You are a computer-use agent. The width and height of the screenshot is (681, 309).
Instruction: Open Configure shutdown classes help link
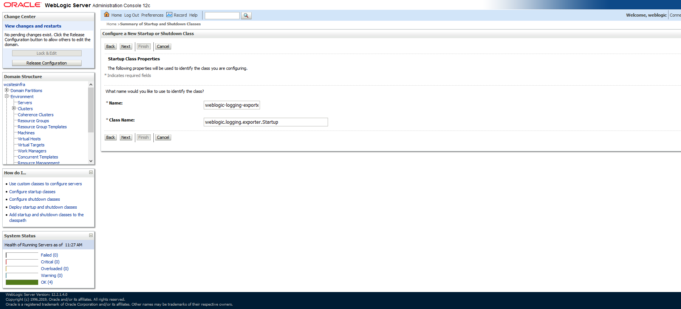[34, 199]
